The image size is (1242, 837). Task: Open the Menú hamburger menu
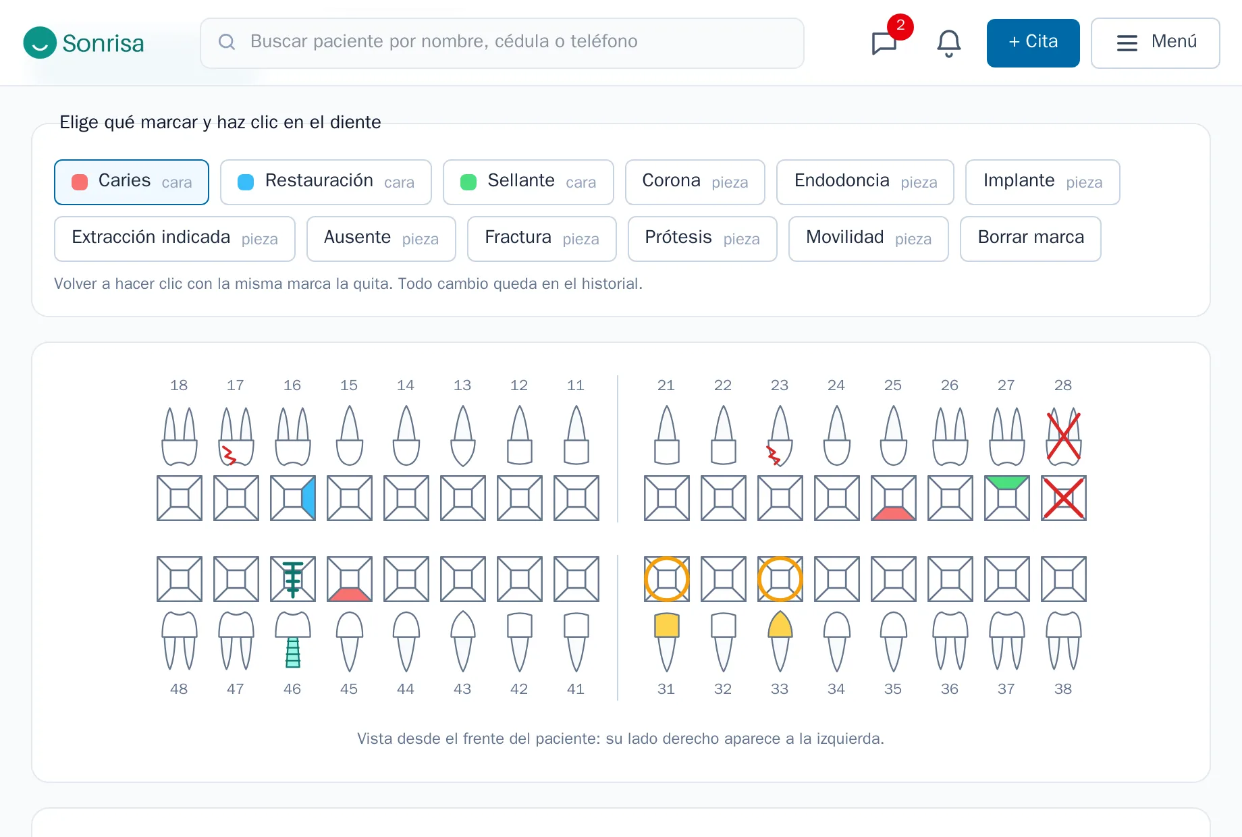coord(1155,43)
